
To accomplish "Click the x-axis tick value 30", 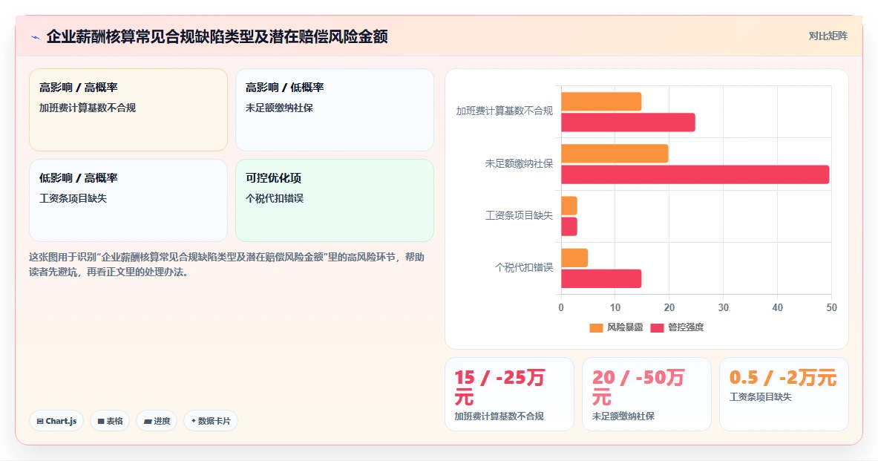I will tap(724, 307).
